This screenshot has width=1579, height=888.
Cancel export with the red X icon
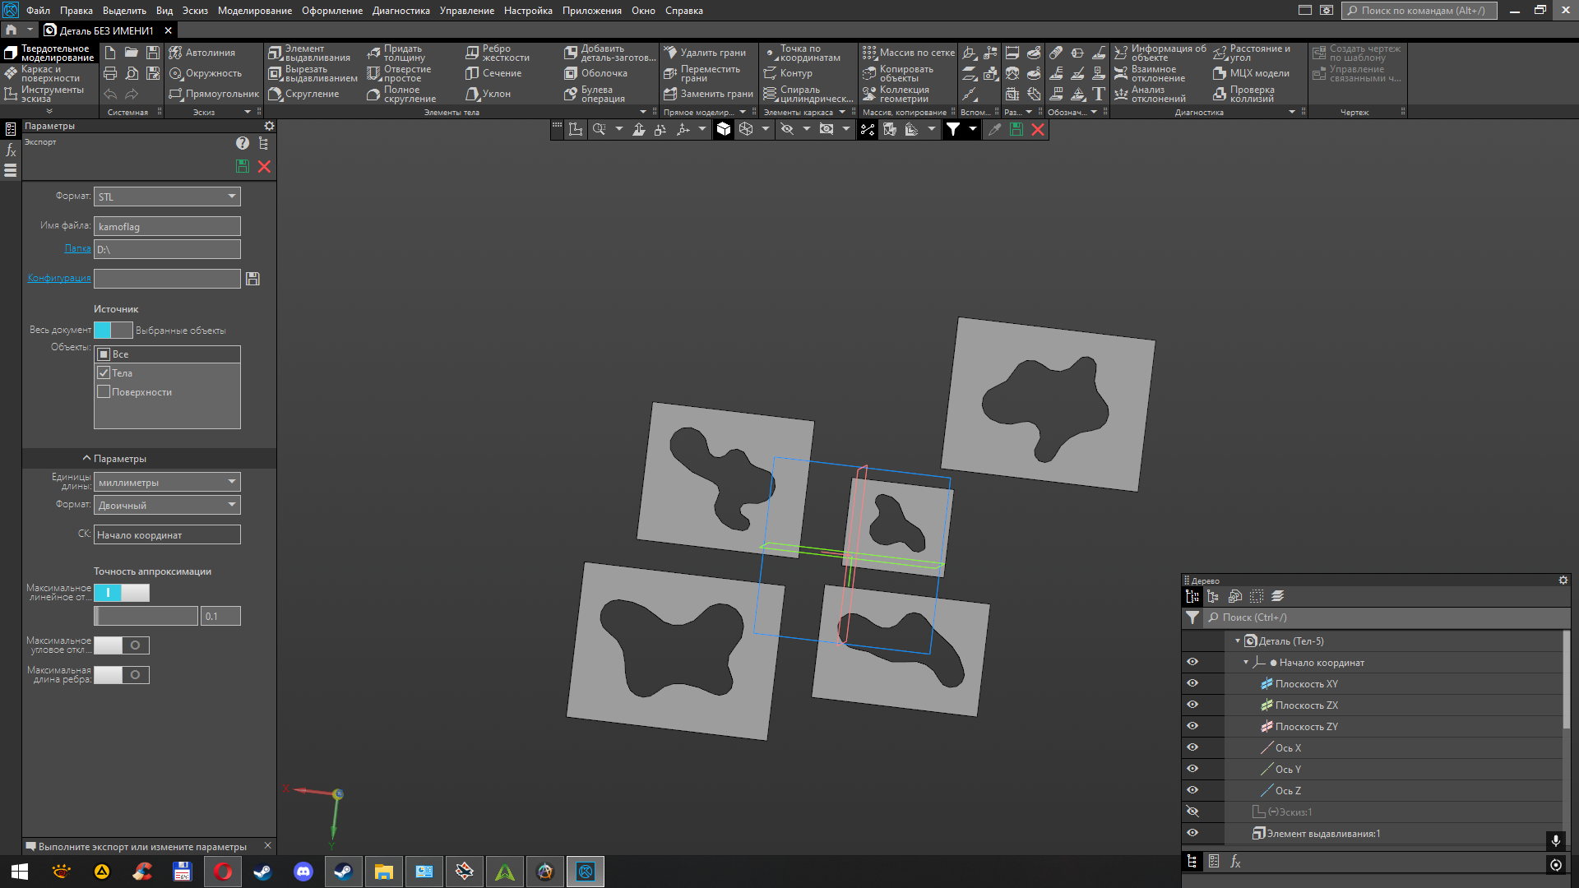pyautogui.click(x=264, y=166)
